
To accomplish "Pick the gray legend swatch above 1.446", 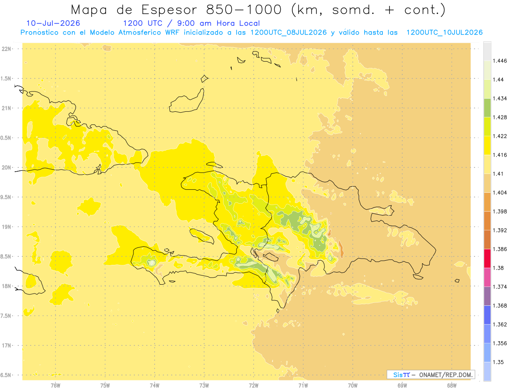I will (487, 51).
